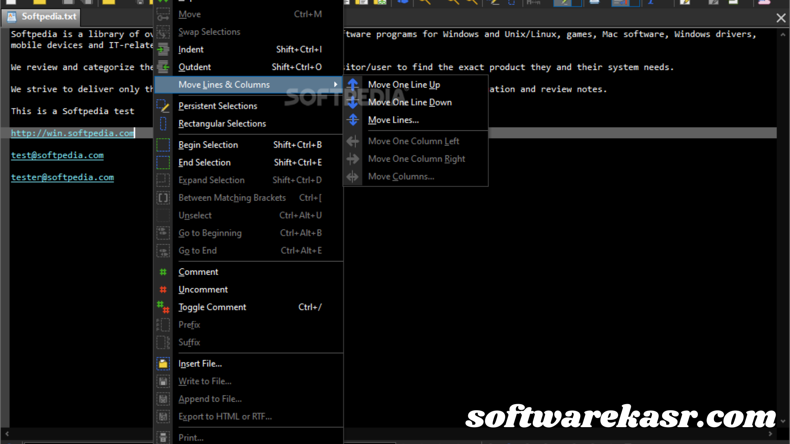
Task: Click the text line "This is a Softpedia test"
Action: [x=72, y=111]
